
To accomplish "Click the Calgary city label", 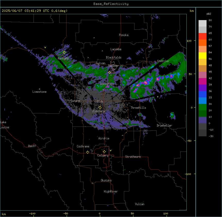I will (103, 155).
